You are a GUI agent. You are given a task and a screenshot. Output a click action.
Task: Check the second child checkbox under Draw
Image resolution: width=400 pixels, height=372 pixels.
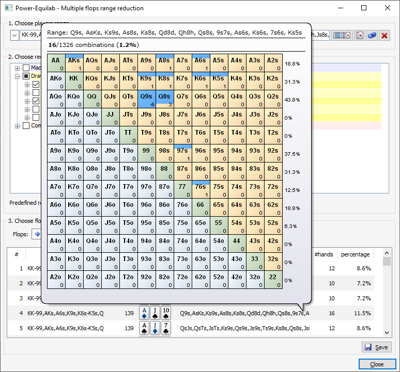pyautogui.click(x=36, y=93)
